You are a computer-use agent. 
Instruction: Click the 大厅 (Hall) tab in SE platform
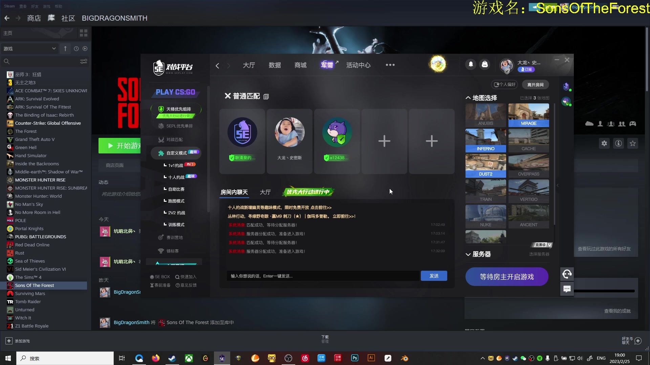249,65
